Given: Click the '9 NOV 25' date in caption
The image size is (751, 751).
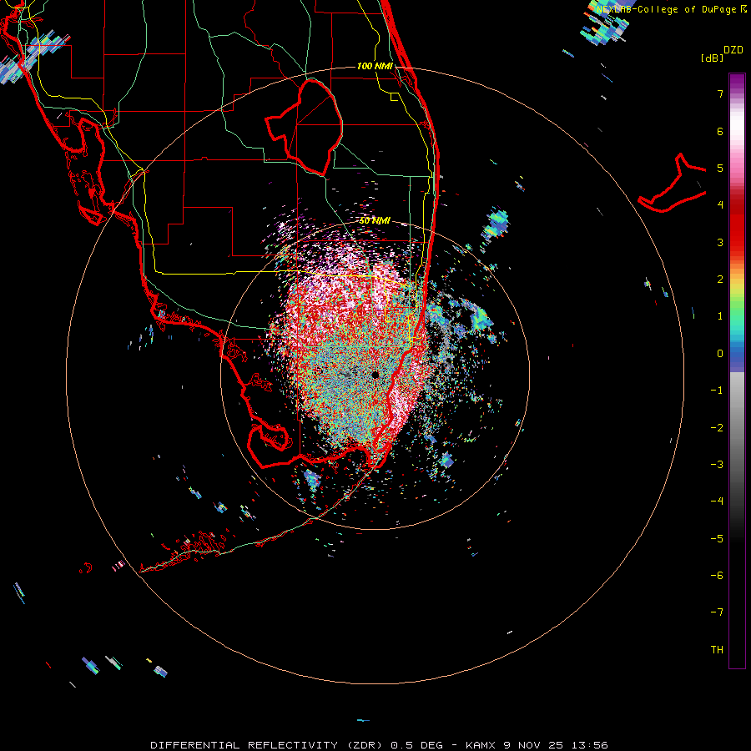Looking at the screenshot, I should [x=533, y=745].
